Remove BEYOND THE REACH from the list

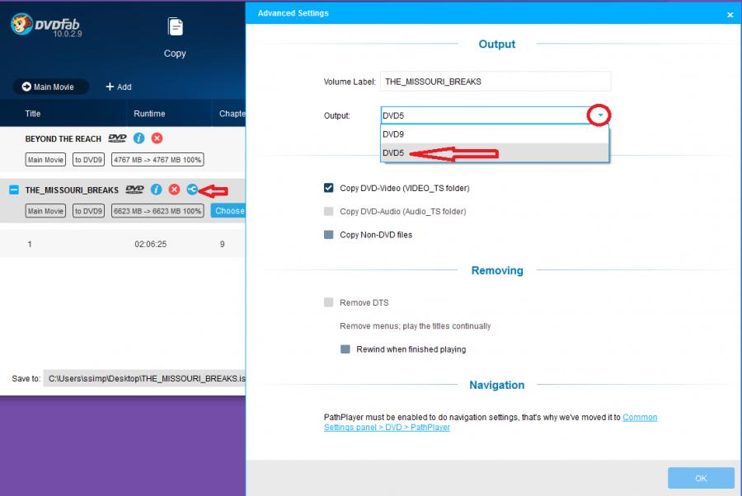(x=157, y=138)
